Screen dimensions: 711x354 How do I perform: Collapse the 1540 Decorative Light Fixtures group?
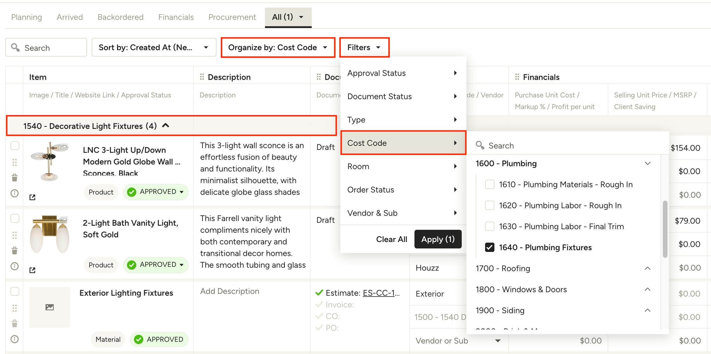point(166,126)
